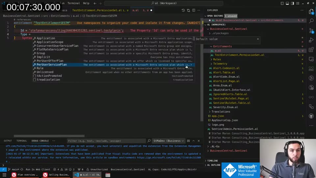The image size is (316, 178).
Task: Expand the .alpackages folder
Action: tap(210, 33)
